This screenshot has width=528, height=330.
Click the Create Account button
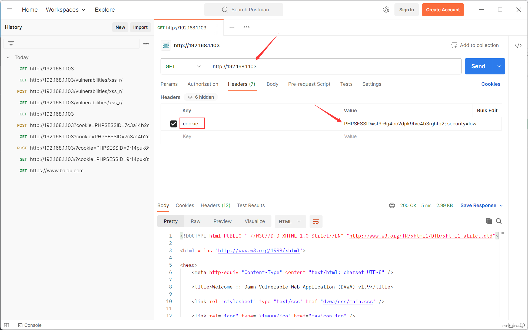tap(443, 9)
